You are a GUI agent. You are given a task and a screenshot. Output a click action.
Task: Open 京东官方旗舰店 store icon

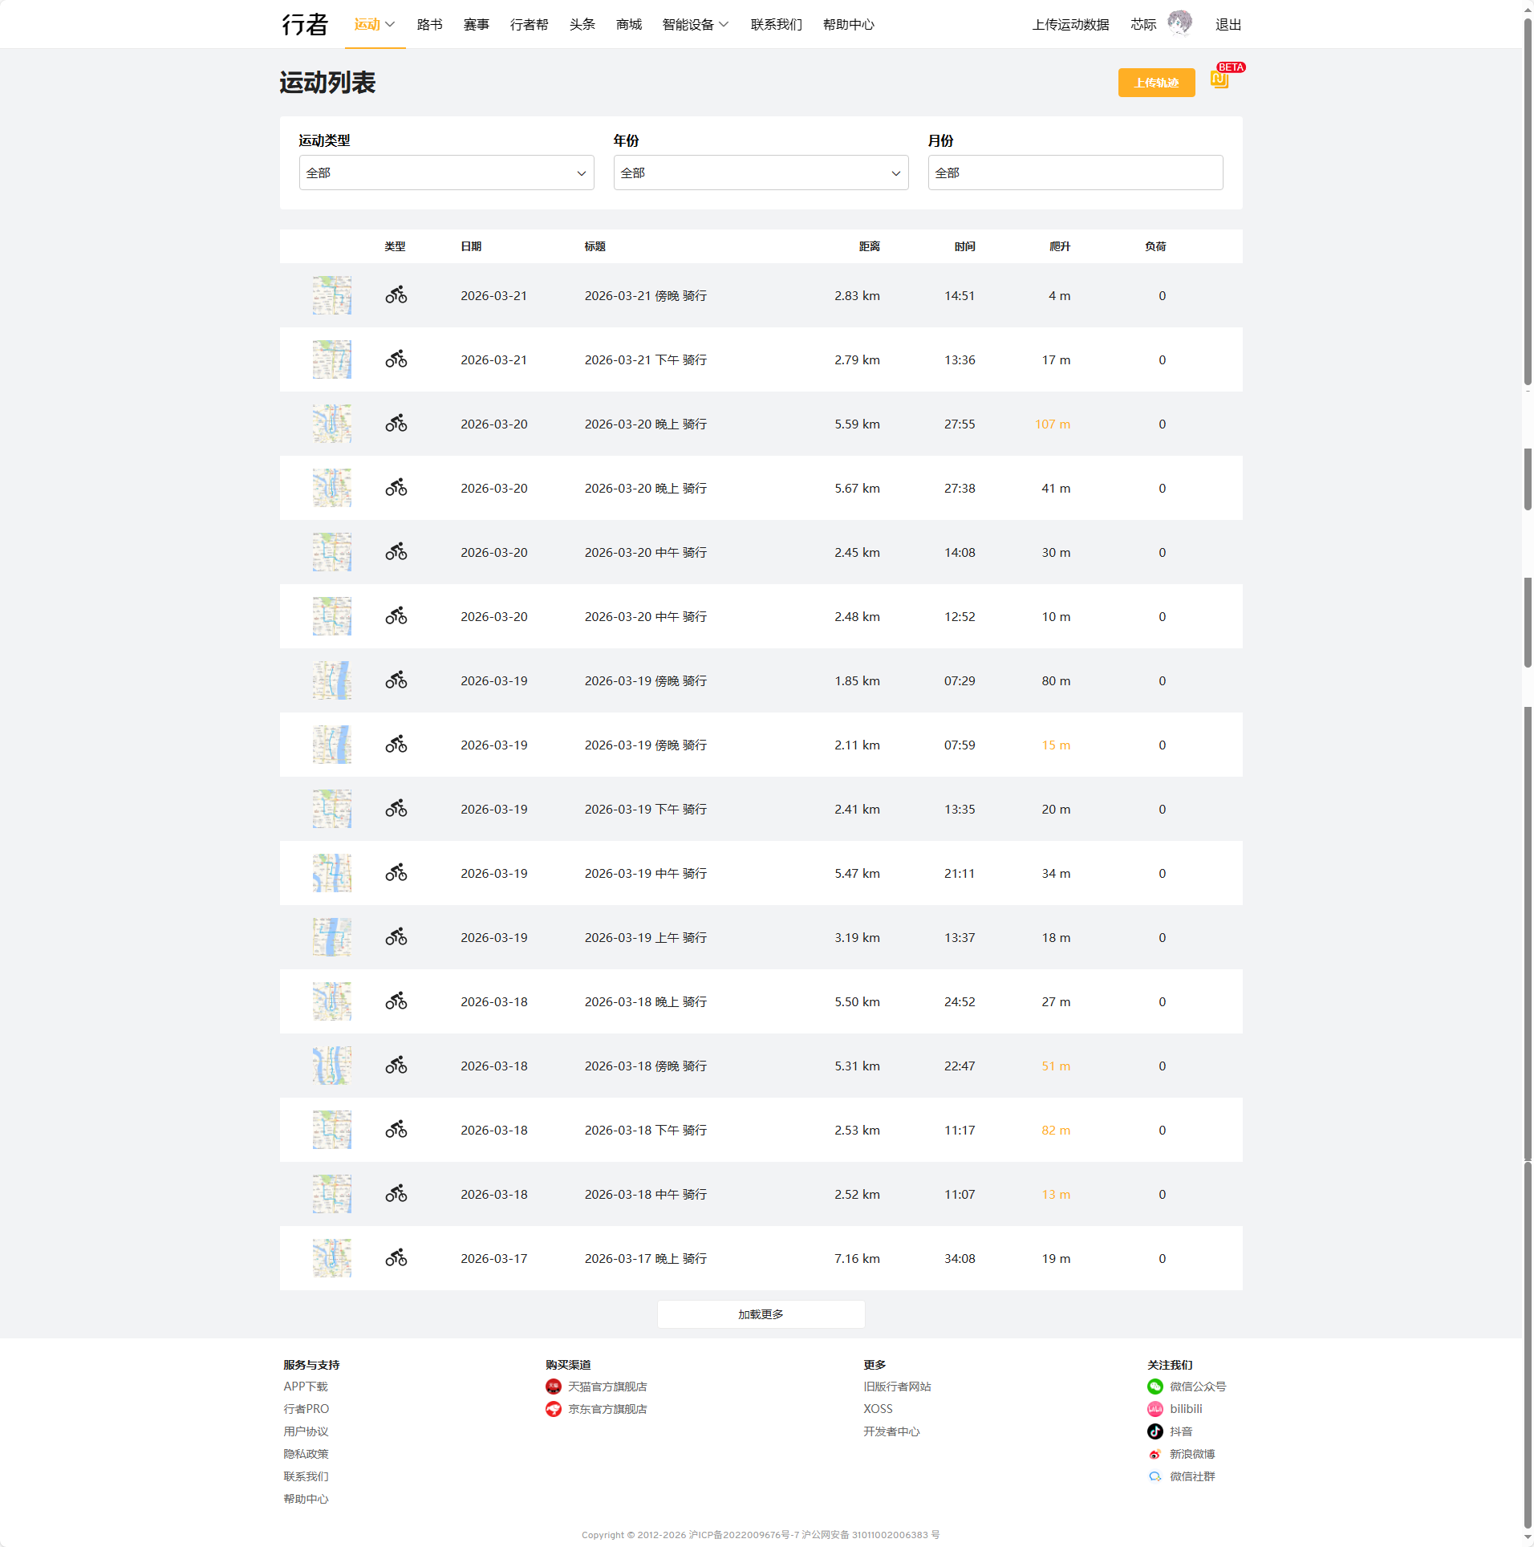point(554,1409)
